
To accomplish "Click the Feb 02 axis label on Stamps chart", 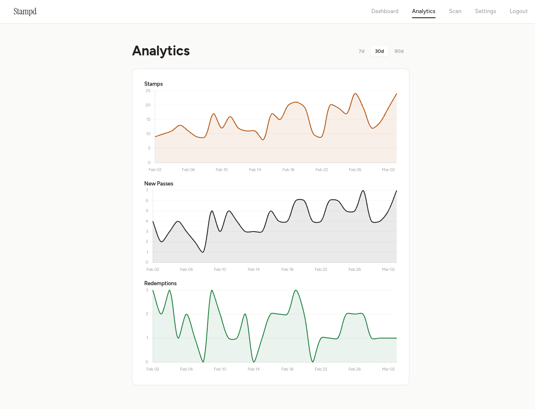I will coord(155,169).
